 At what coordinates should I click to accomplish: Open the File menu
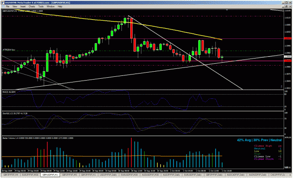8,7
